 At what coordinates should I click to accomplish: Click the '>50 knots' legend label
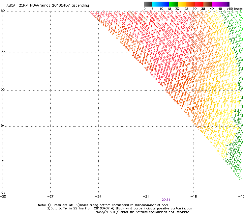[234, 9]
